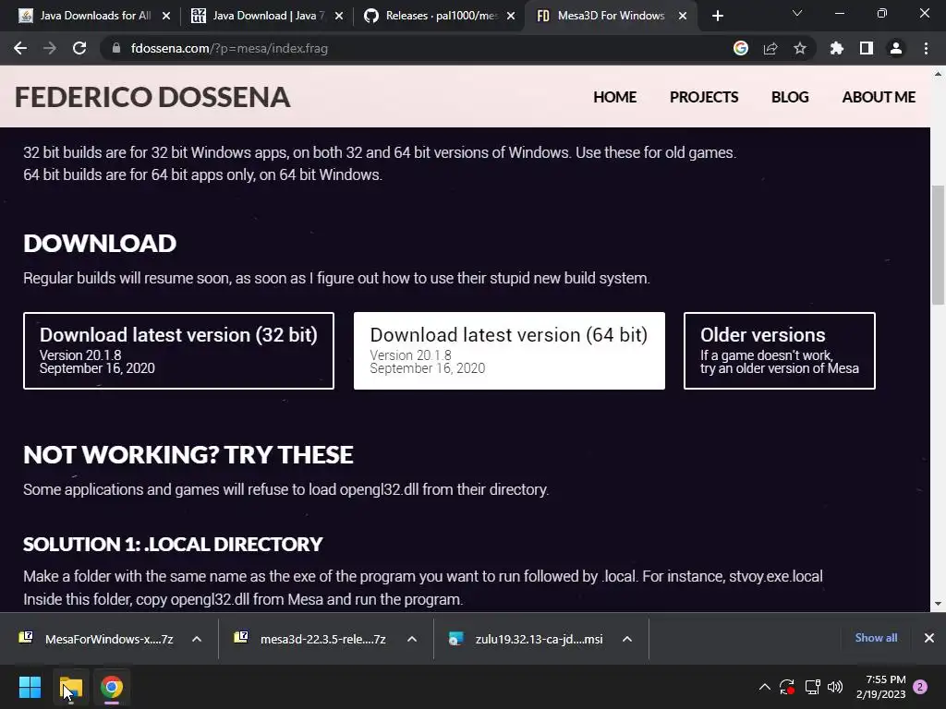Close the Releases pal1000 tab
The image size is (946, 709).
click(x=511, y=16)
